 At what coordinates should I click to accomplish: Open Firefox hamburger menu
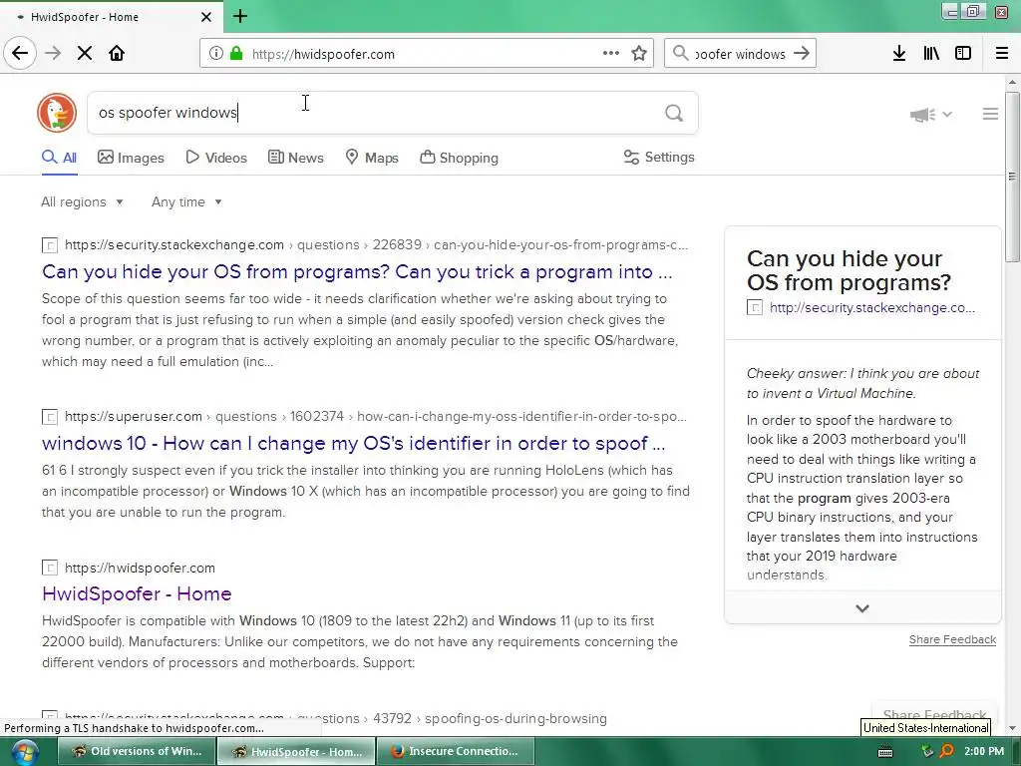(x=1002, y=54)
